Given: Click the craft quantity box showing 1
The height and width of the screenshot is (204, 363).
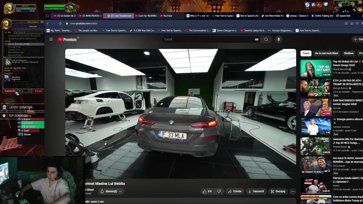Looking at the screenshot, I should click(23, 91).
